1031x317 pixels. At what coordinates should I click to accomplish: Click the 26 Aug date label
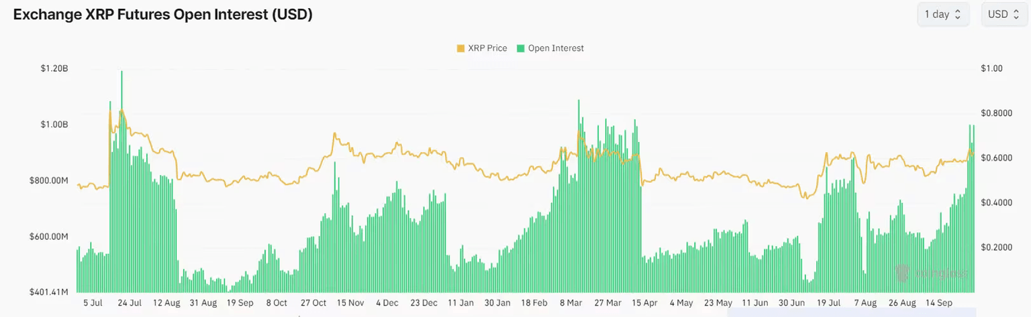click(x=901, y=303)
